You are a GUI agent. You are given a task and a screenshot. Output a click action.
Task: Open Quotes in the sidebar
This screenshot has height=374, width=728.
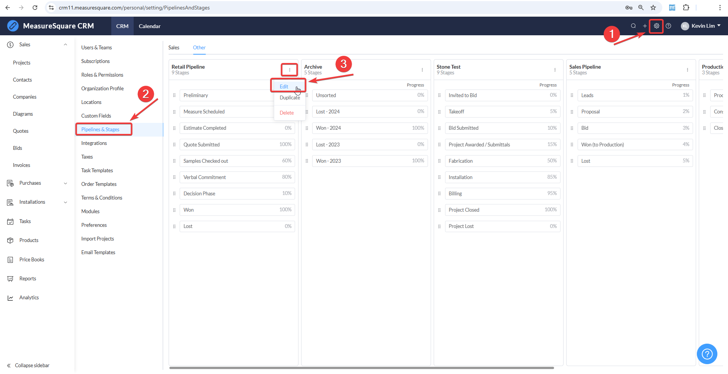[21, 131]
